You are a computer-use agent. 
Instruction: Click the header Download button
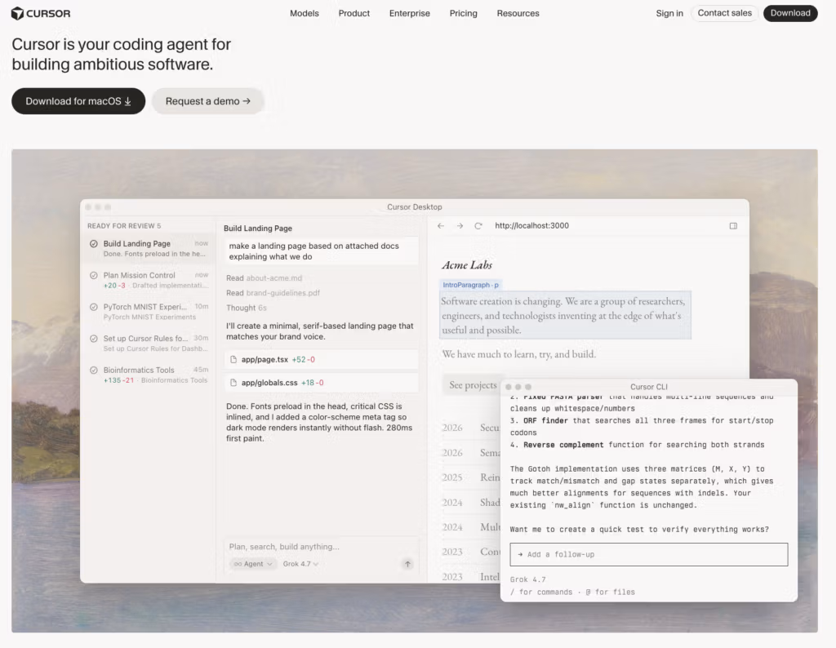click(790, 13)
